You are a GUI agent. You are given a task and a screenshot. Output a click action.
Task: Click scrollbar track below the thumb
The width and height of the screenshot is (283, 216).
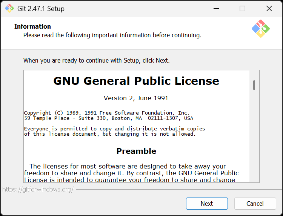point(254,135)
